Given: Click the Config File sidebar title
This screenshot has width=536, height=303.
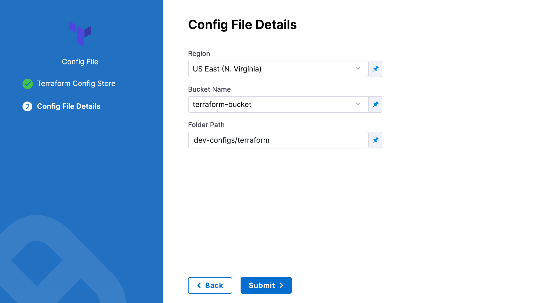Looking at the screenshot, I should coord(80,62).
